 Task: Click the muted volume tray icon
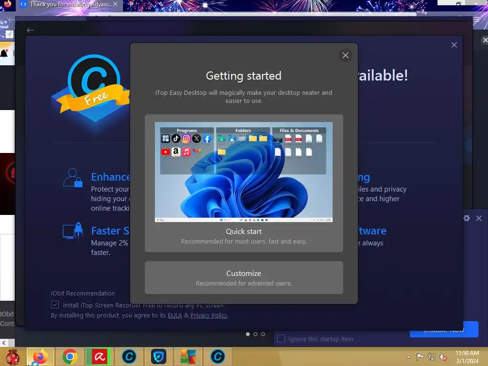[443, 357]
